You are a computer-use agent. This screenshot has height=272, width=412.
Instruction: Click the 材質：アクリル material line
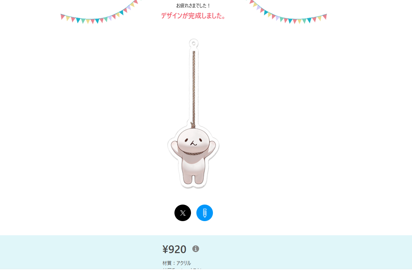[x=176, y=263]
